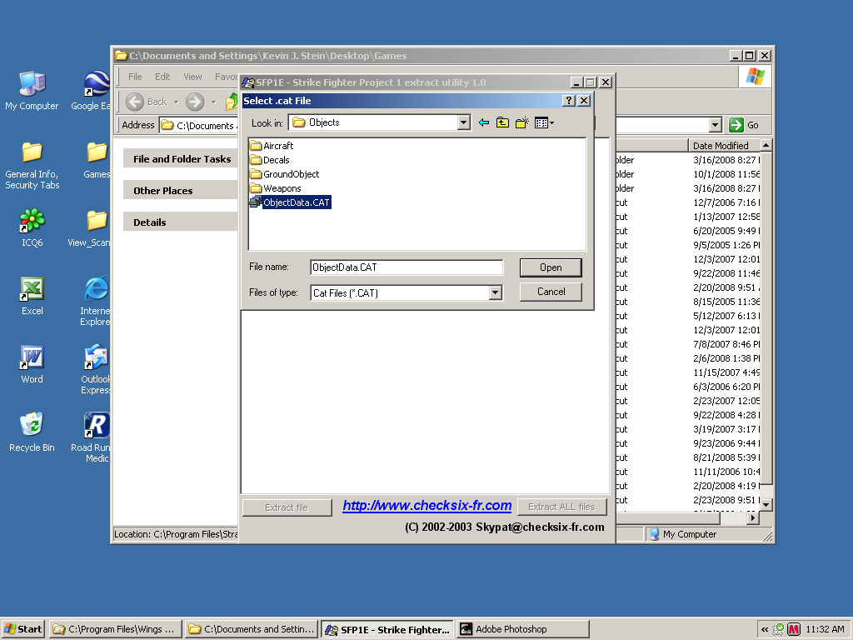Launch the Excel desktop shortcut
The height and width of the screenshot is (640, 853).
click(32, 297)
